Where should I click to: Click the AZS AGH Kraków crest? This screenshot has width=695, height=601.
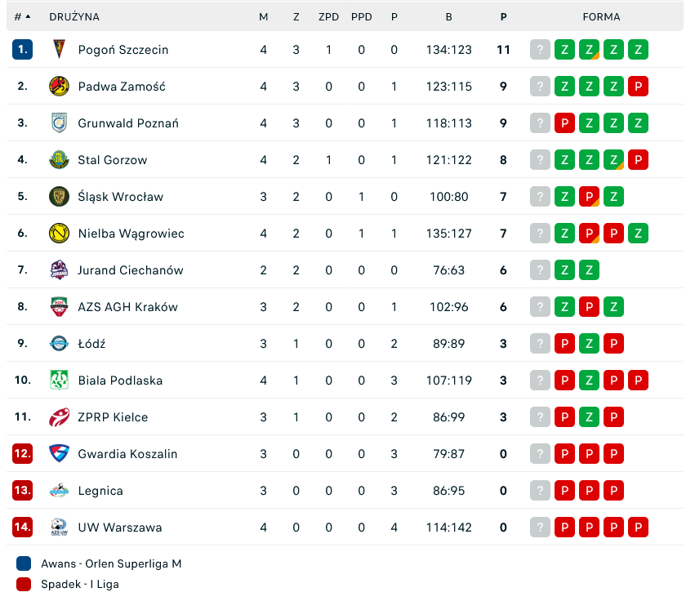click(x=59, y=307)
